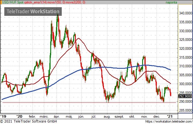Click the okt. date axis label

point(132,117)
